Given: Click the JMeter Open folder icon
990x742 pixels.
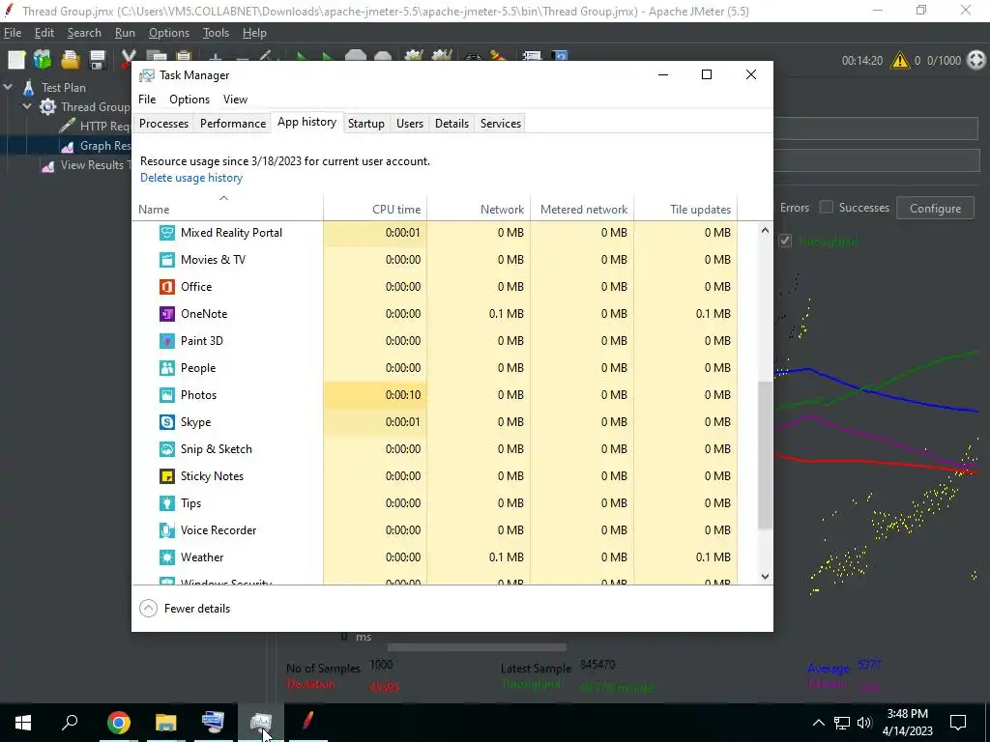Looking at the screenshot, I should click(70, 60).
